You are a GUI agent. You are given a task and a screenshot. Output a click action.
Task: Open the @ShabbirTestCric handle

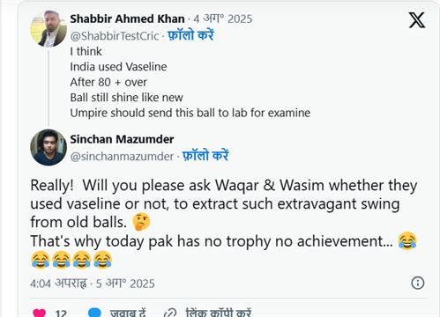pyautogui.click(x=115, y=36)
